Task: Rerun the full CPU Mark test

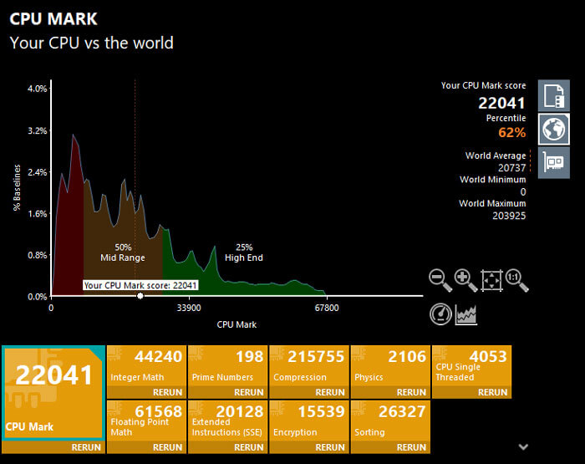Action: pyautogui.click(x=86, y=447)
